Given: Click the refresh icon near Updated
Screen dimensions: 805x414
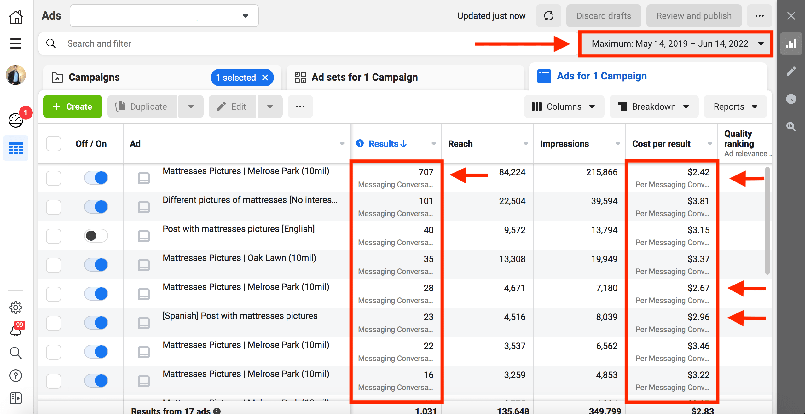Looking at the screenshot, I should (548, 16).
